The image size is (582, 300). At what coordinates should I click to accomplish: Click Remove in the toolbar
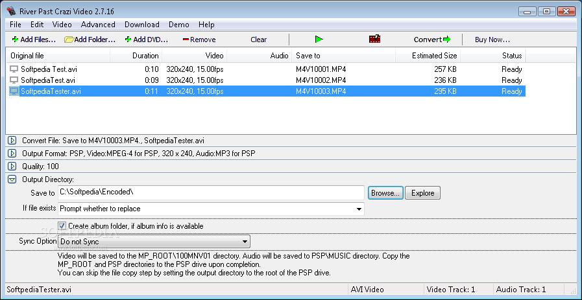pyautogui.click(x=199, y=40)
